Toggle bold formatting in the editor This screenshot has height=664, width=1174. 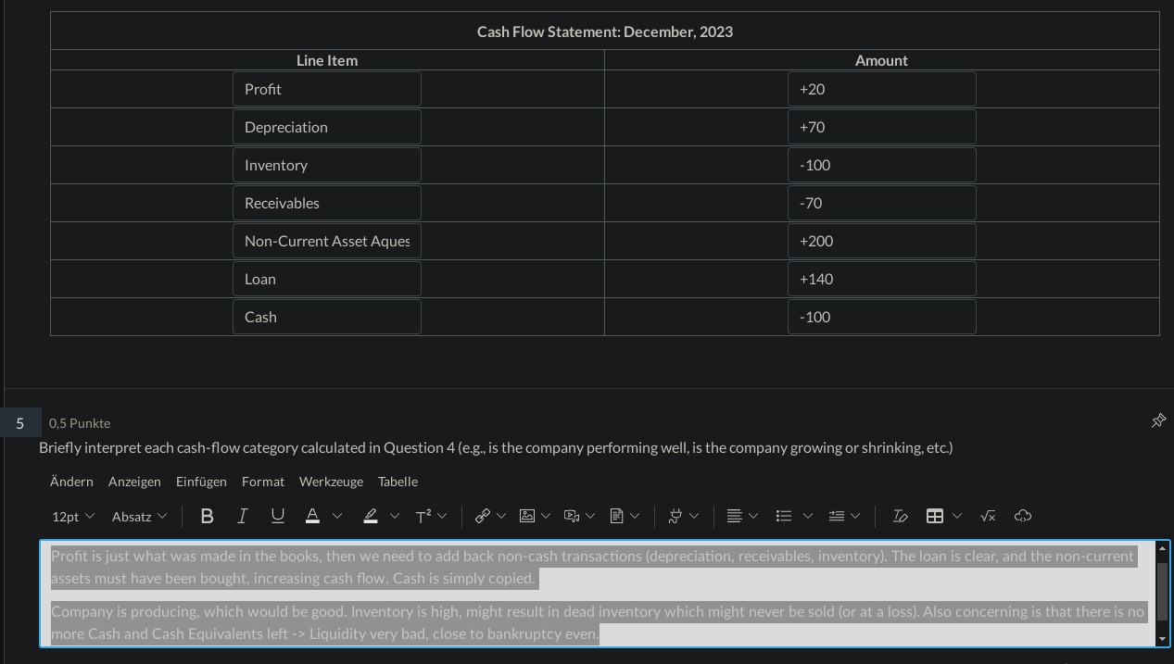[207, 516]
